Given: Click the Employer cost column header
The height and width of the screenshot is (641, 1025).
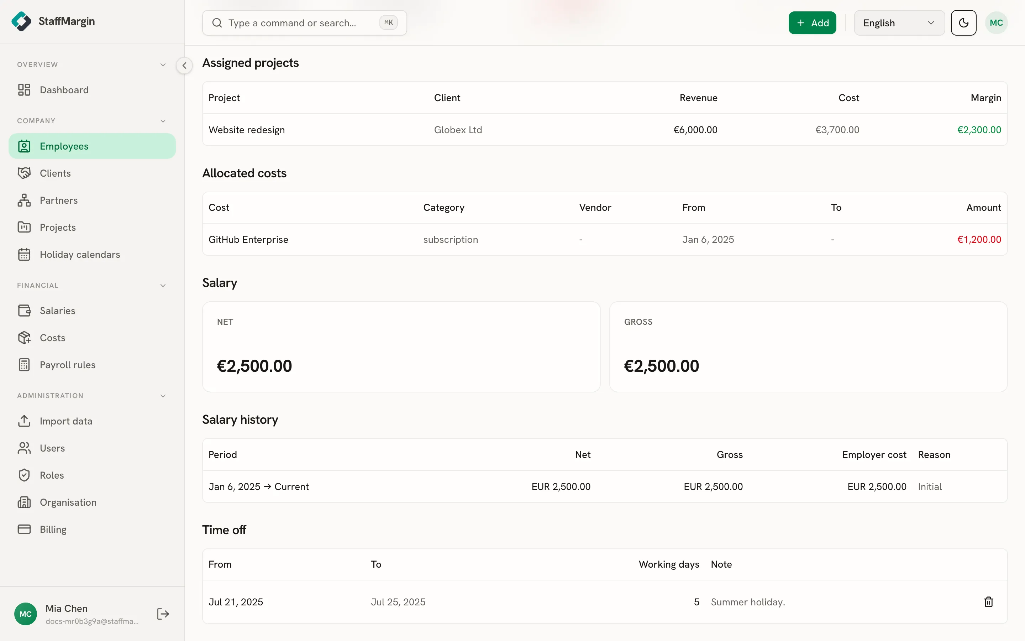Looking at the screenshot, I should click(x=874, y=454).
